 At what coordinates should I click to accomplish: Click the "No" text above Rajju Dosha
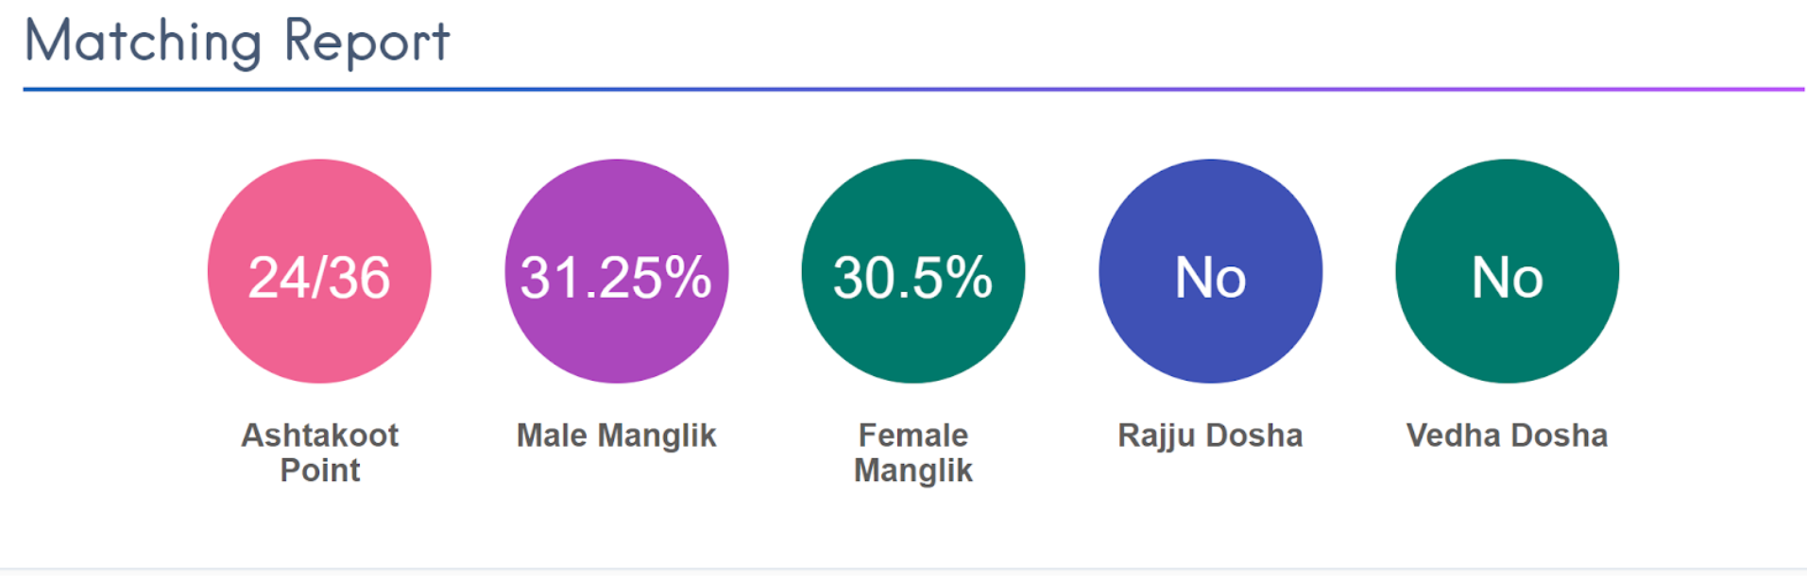point(1210,278)
